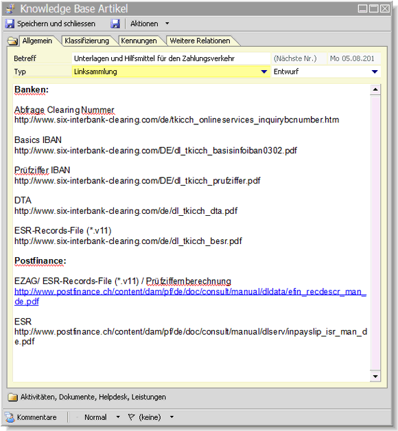Click Speichern und schliessen button
398x431 pixels.
[x=50, y=23]
